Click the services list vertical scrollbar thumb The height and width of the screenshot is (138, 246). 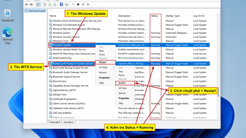point(218,92)
